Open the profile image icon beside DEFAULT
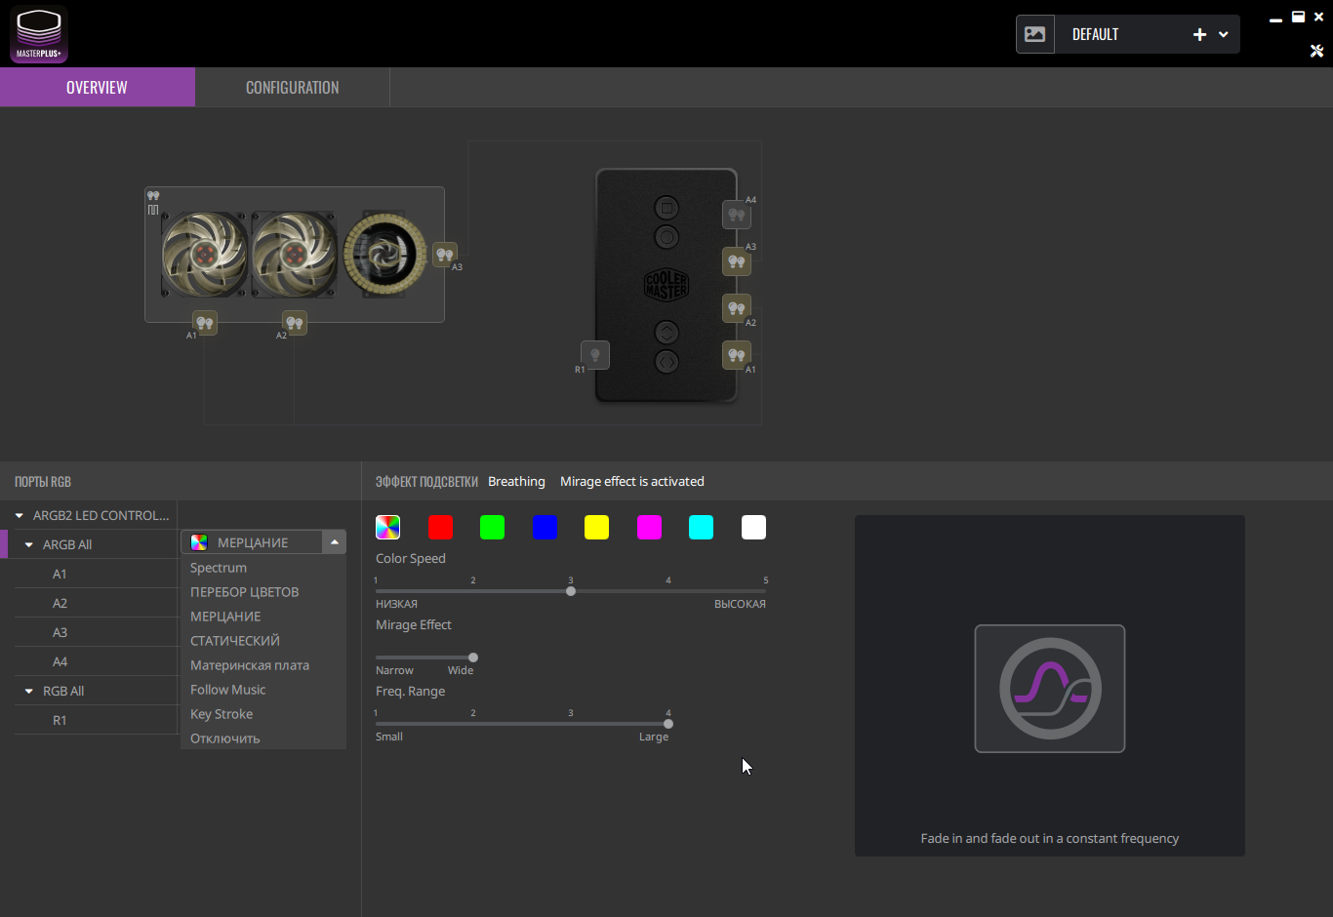Screen dimensions: 1333x917 [x=1035, y=34]
